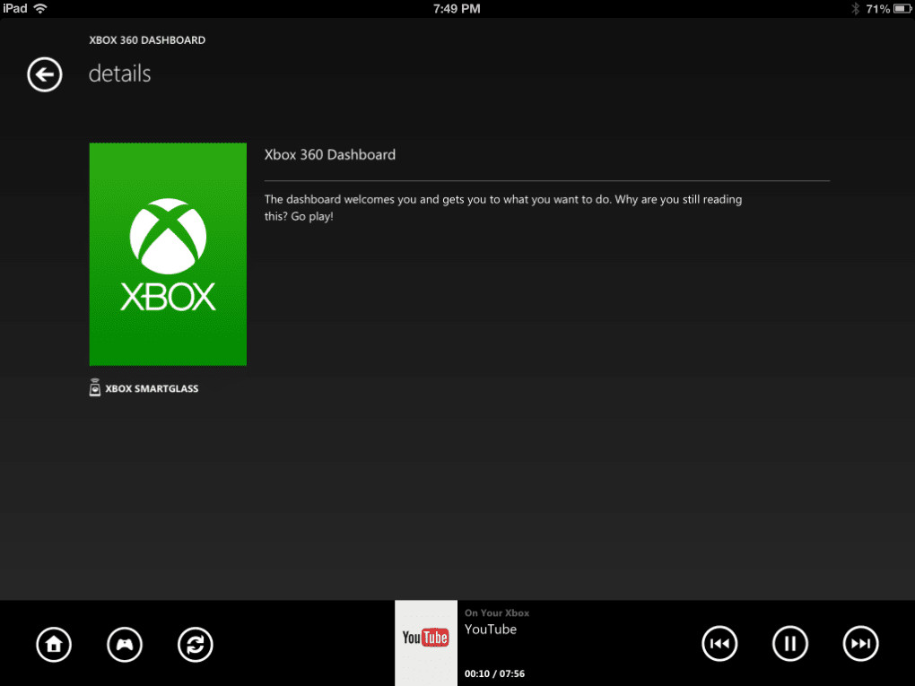Tap the 'details' page heading

[119, 74]
